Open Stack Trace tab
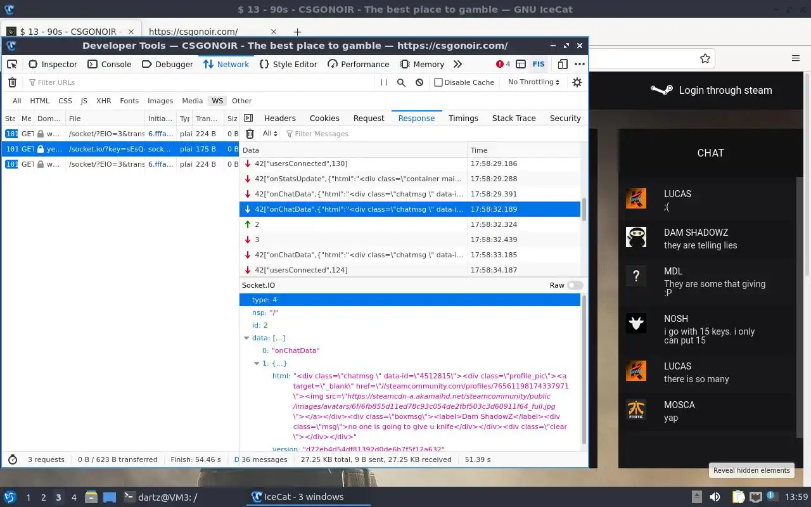Screen dimensions: 811x507 [514, 118]
